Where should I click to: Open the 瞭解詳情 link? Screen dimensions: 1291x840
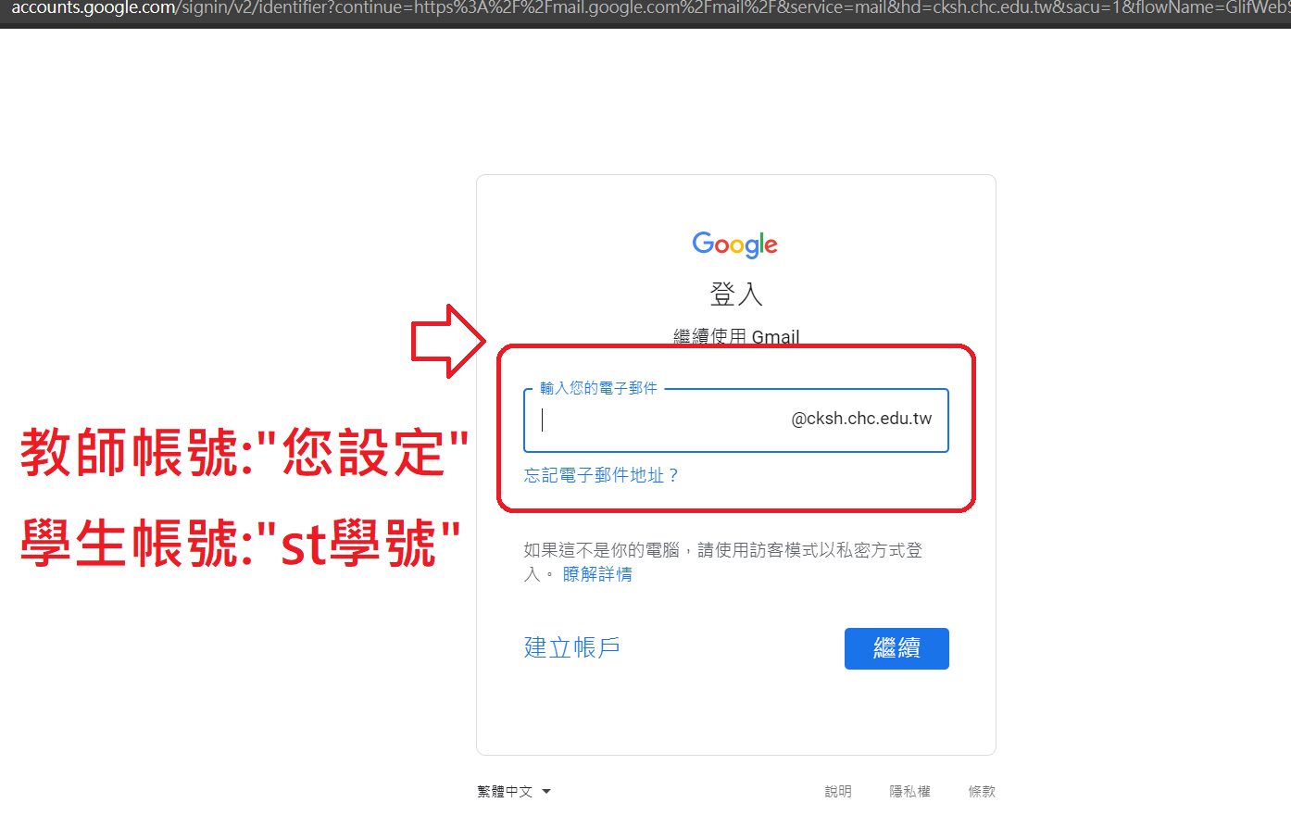tap(597, 574)
